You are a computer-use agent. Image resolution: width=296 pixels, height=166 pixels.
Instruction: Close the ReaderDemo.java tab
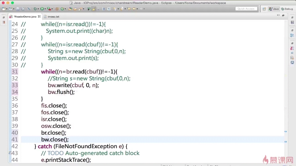coord(39,16)
